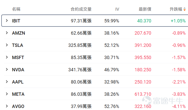
Task: Click META latest price 613.710
Action: (x=143, y=94)
